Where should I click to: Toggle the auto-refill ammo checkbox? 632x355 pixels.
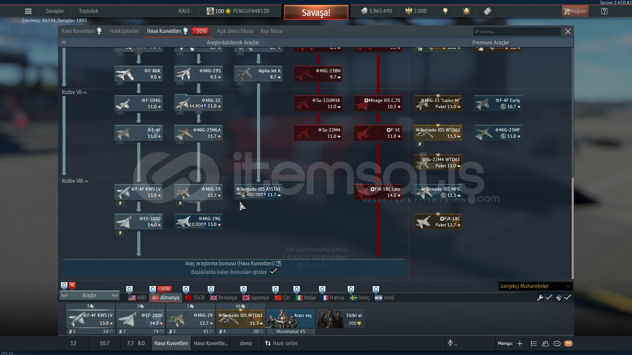click(x=567, y=297)
